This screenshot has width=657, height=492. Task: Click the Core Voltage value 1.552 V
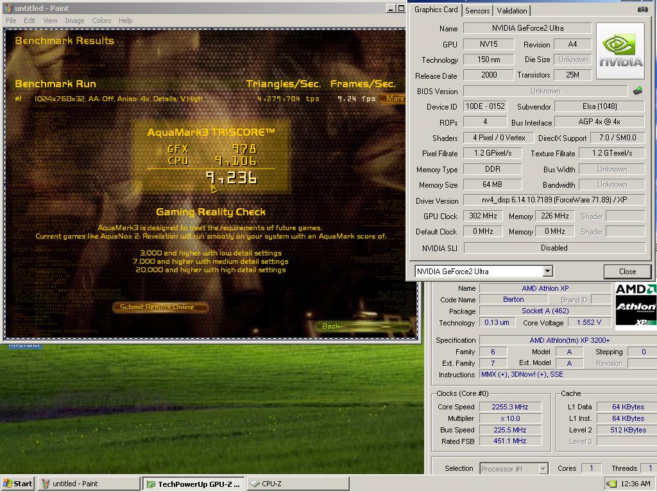pos(589,323)
